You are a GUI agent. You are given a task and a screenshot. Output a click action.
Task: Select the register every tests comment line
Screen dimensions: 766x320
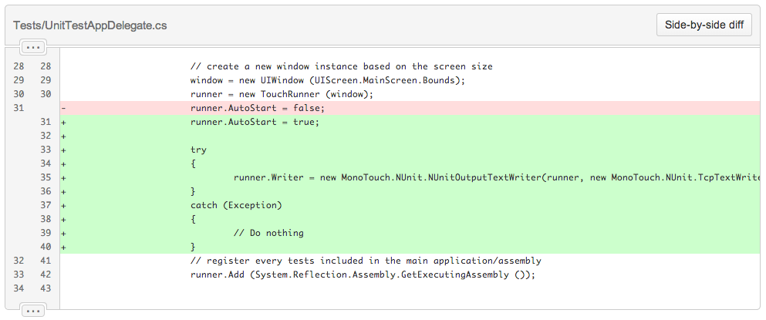click(410, 261)
